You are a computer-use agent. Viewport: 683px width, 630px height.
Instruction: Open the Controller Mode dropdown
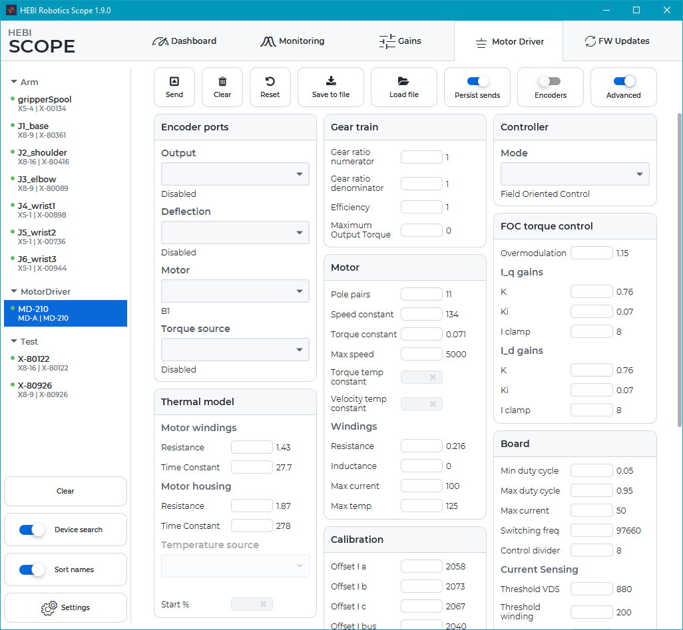pyautogui.click(x=574, y=174)
